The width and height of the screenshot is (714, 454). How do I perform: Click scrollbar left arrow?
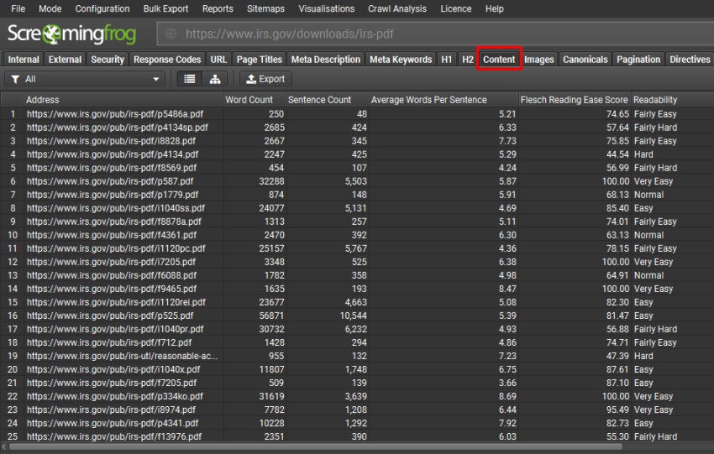[x=4, y=447]
